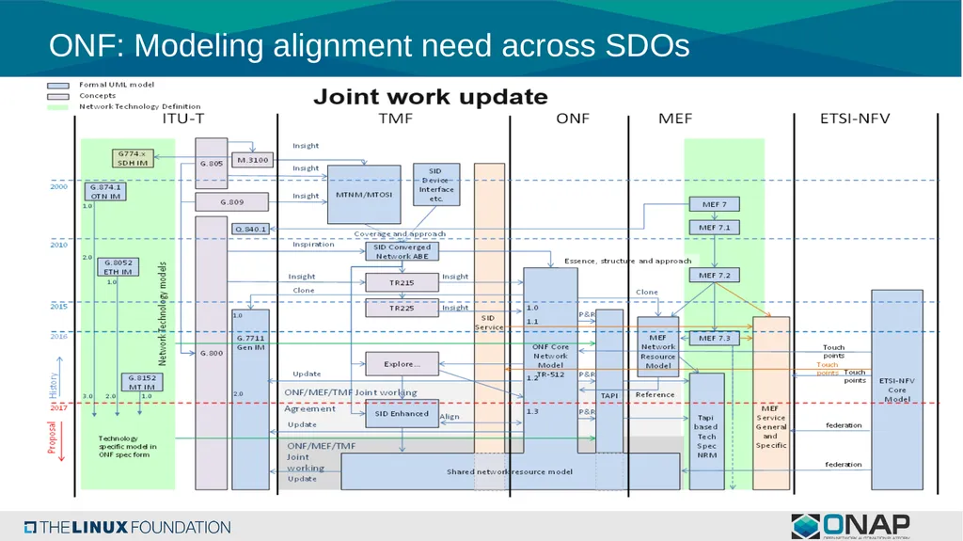Click the 2010 timeline year marker
Image resolution: width=963 pixels, height=541 pixels.
click(59, 245)
